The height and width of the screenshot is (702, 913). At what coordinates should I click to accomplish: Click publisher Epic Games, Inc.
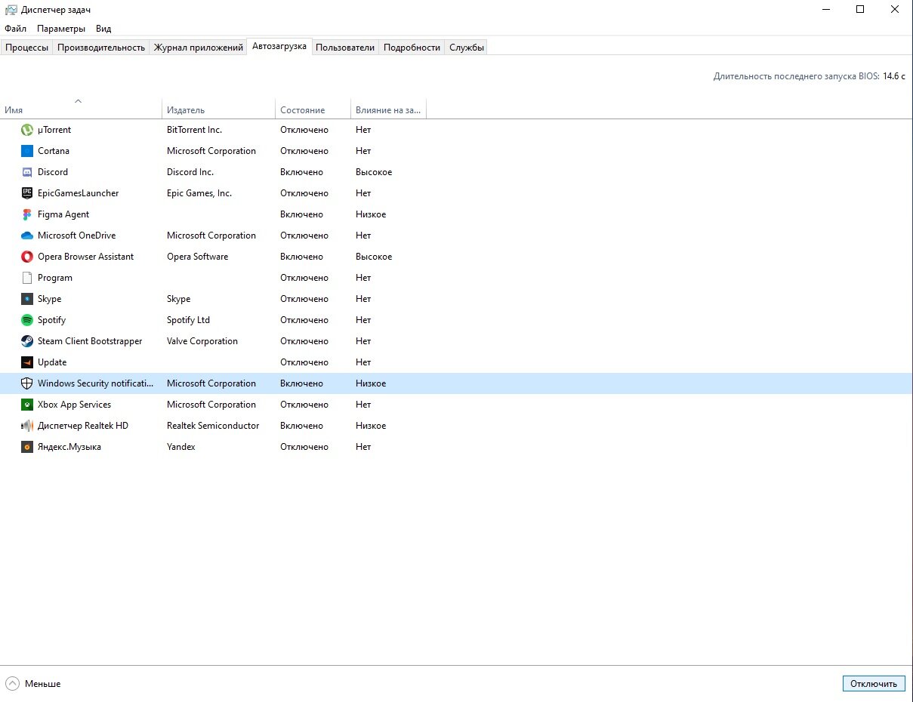click(x=199, y=193)
